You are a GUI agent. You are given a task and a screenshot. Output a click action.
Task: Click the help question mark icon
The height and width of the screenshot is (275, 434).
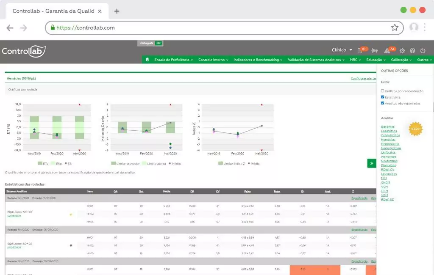tap(412, 51)
